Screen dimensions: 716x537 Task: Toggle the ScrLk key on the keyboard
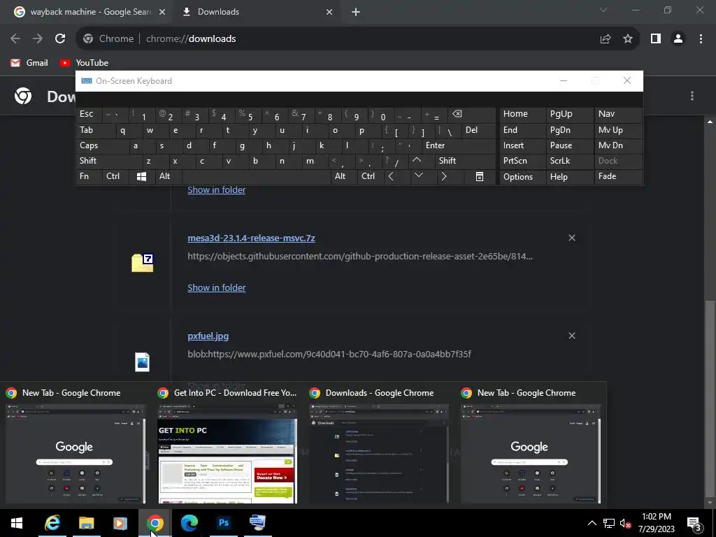point(569,161)
